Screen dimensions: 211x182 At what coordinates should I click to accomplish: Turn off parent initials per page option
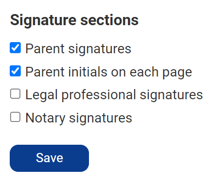pos(15,71)
